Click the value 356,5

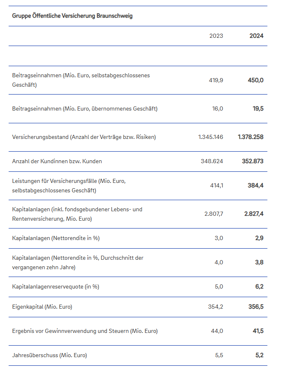(256, 307)
